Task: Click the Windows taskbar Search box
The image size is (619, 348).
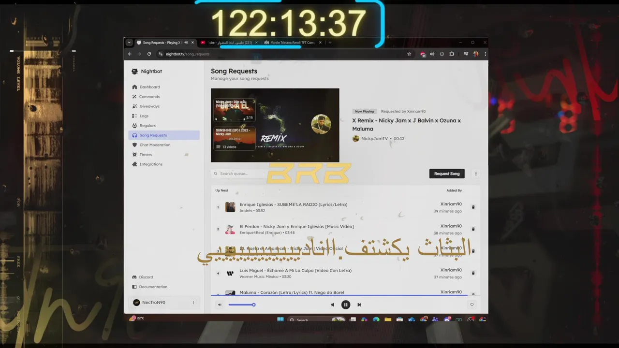Action: (x=317, y=319)
